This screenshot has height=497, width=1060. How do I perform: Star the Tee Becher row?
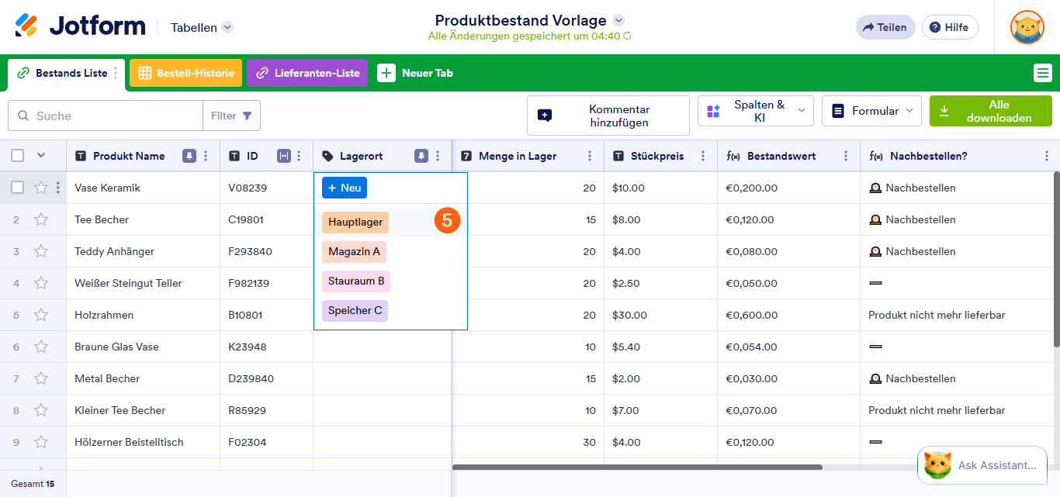point(41,219)
